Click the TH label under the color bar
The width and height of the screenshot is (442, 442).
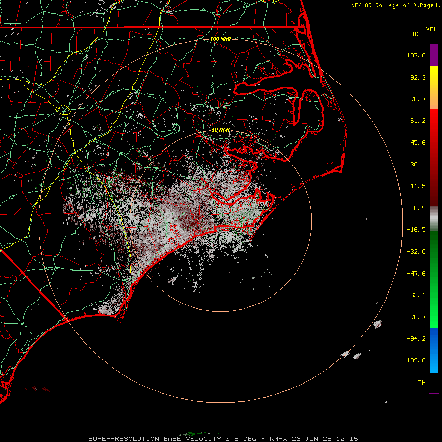click(422, 383)
